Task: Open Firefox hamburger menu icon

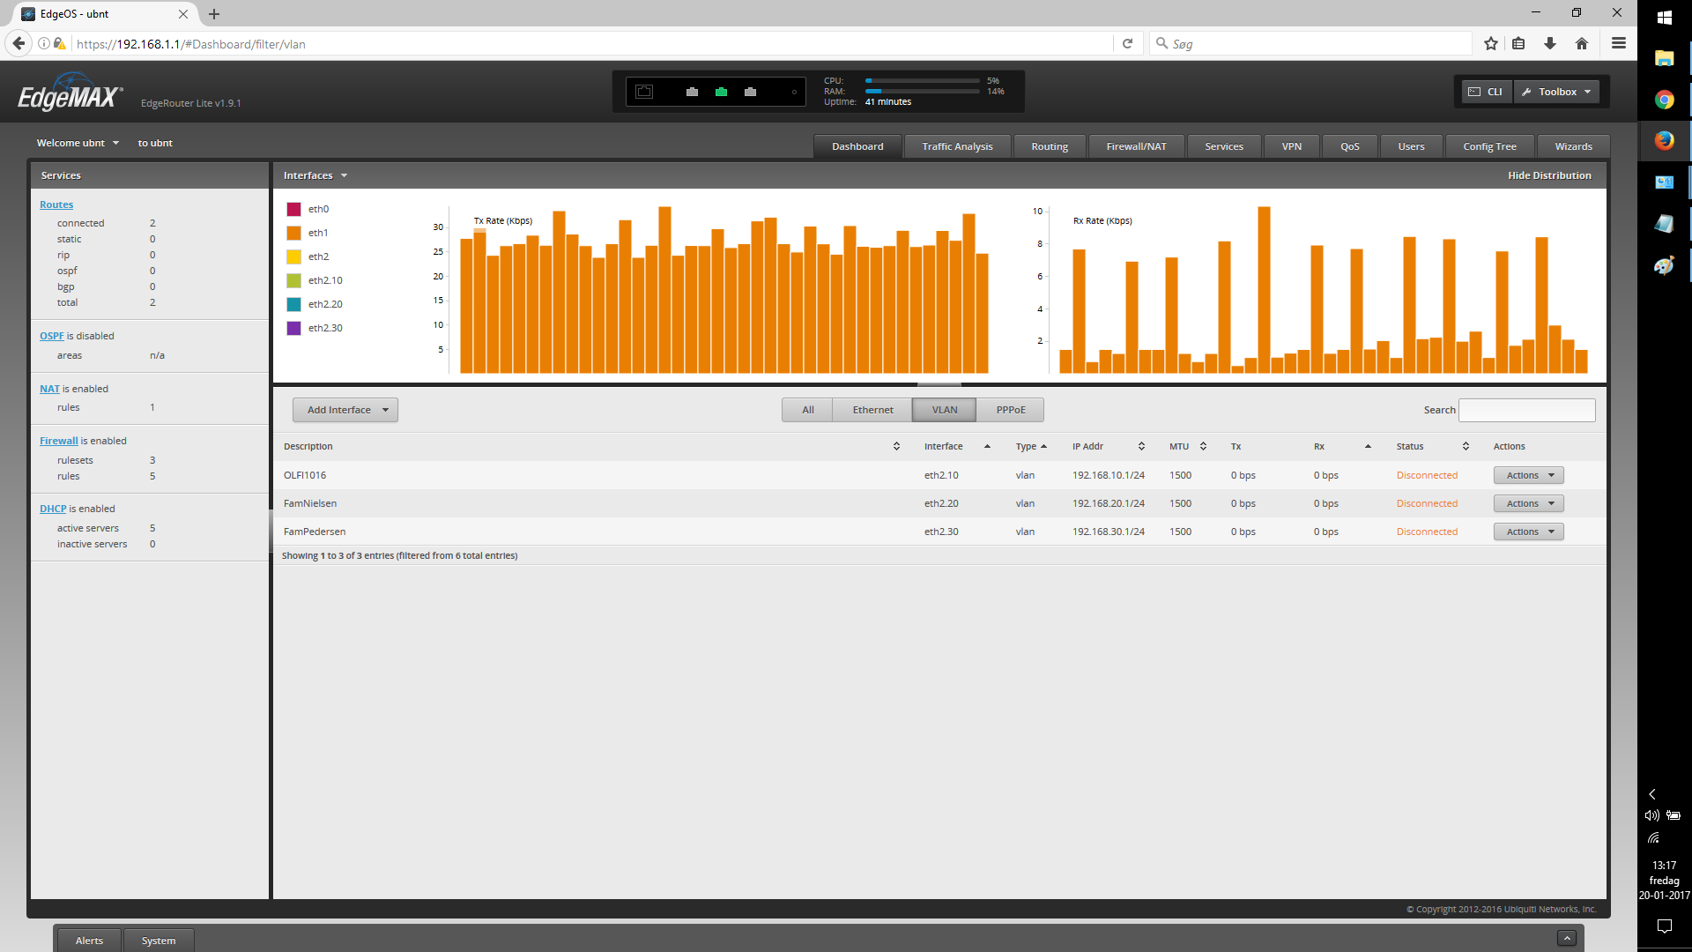Action: pos(1619,43)
